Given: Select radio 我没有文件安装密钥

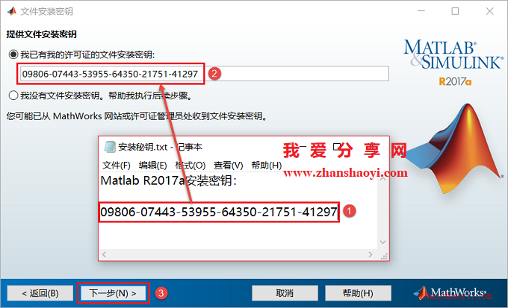Looking at the screenshot, I should 13,95.
